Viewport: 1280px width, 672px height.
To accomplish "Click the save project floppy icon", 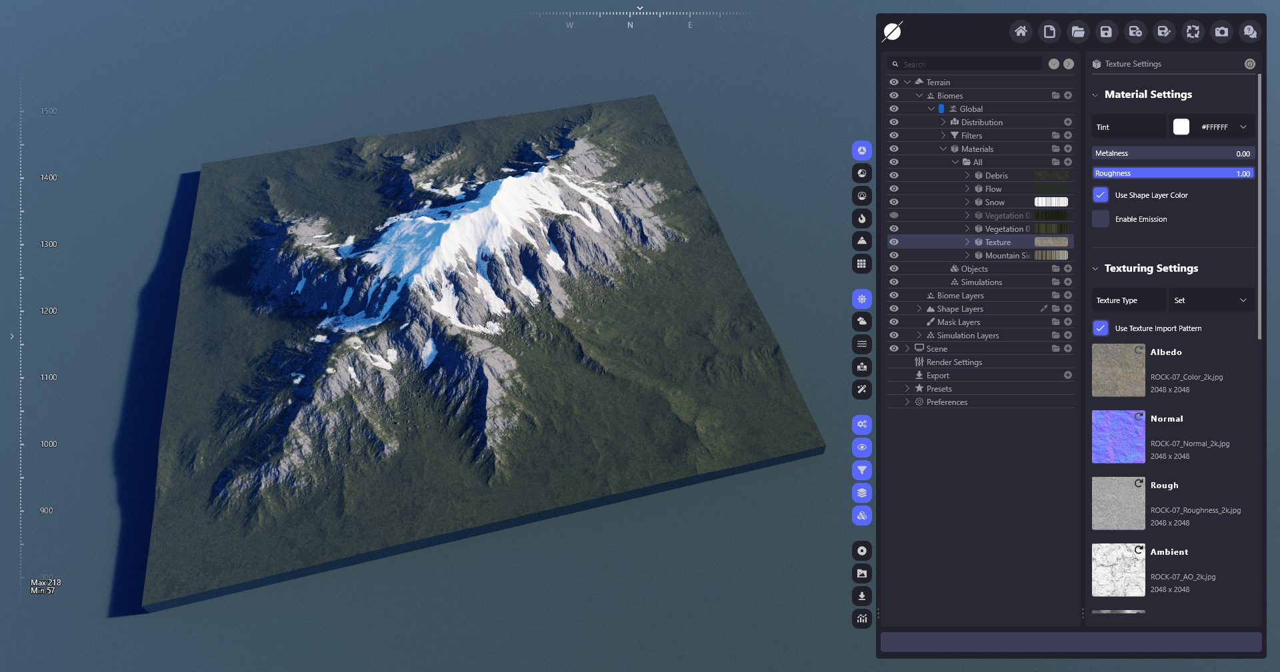I will click(x=1106, y=31).
